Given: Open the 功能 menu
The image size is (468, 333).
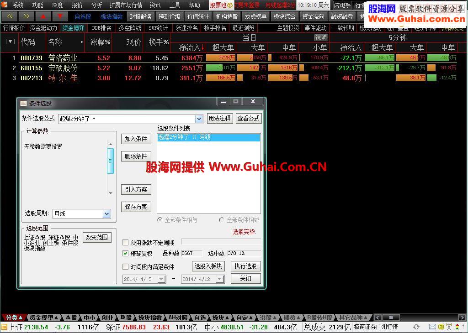Looking at the screenshot, I should tap(37, 5).
